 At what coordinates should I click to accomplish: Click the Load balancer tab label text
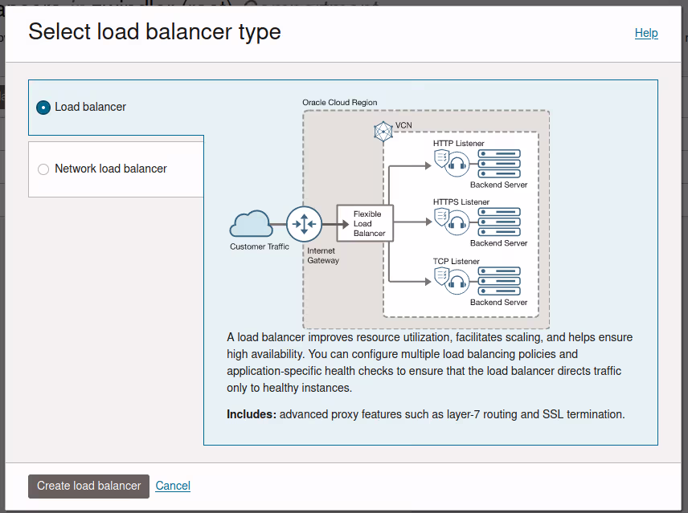point(90,107)
